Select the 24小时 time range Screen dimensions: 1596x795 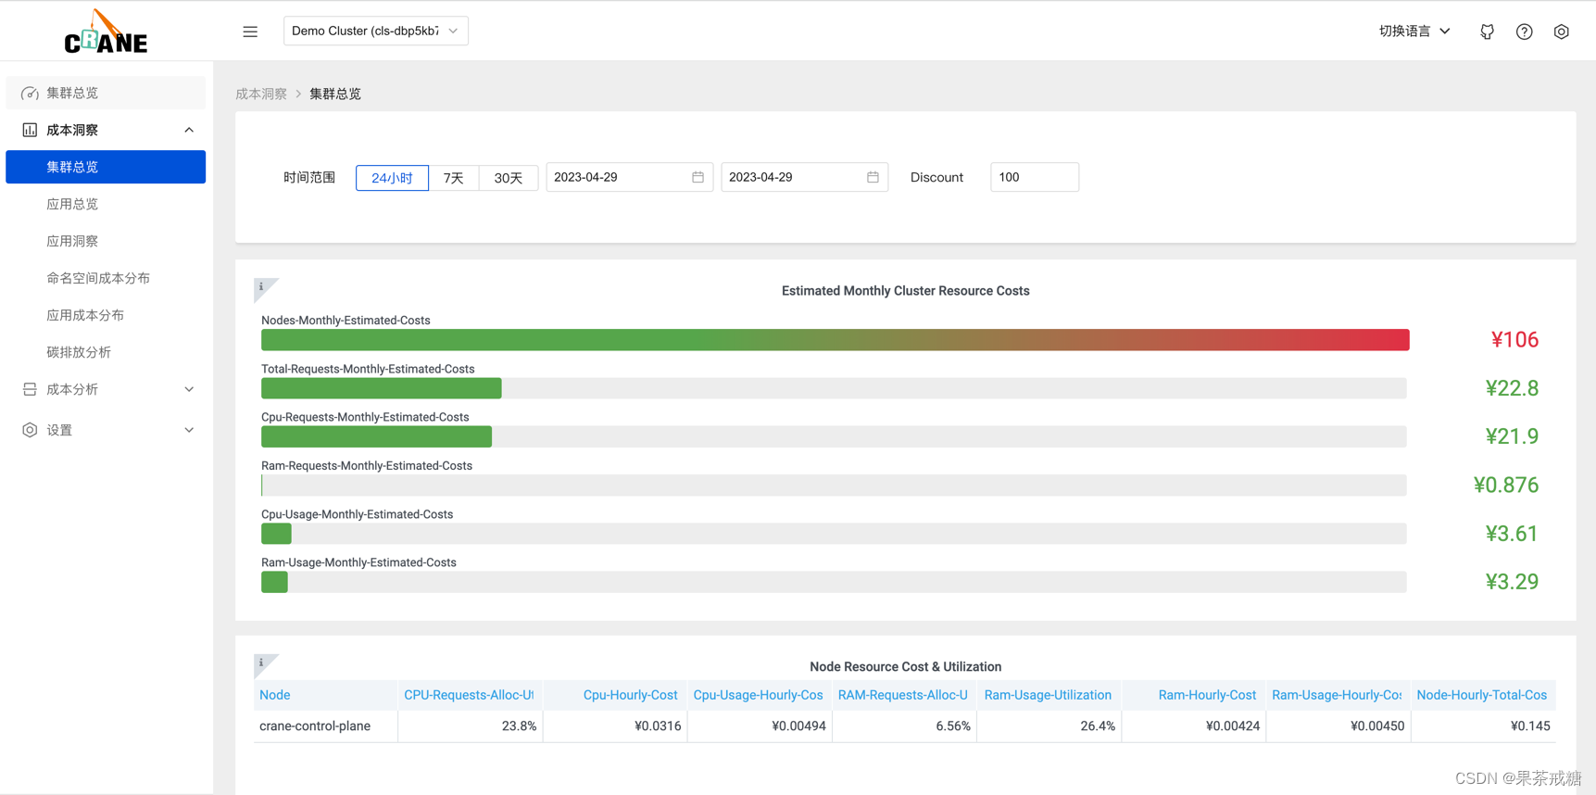(392, 178)
